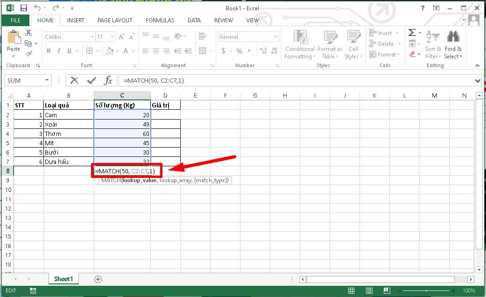Expand the formula bar with the chevron

(478, 81)
